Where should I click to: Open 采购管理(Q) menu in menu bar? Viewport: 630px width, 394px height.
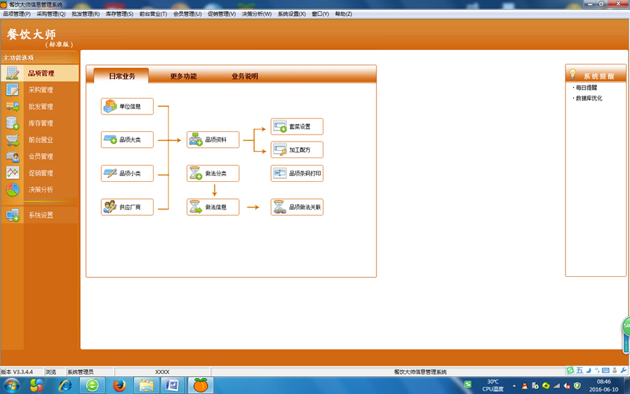click(x=51, y=14)
